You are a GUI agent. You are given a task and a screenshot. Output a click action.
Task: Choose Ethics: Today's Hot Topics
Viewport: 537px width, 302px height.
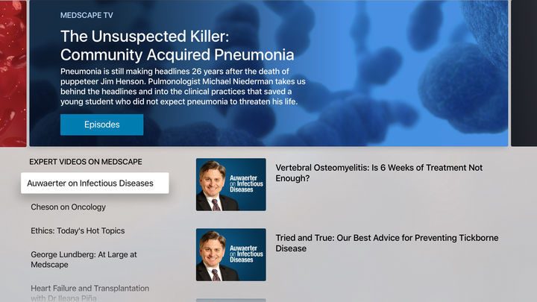point(78,230)
